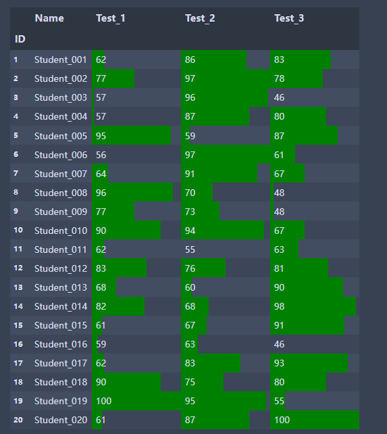Click Test_2 score 59 for Student_005

point(226,136)
